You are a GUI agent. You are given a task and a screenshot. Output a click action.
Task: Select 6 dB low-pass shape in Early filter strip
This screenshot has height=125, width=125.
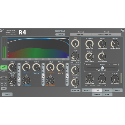[43, 76]
